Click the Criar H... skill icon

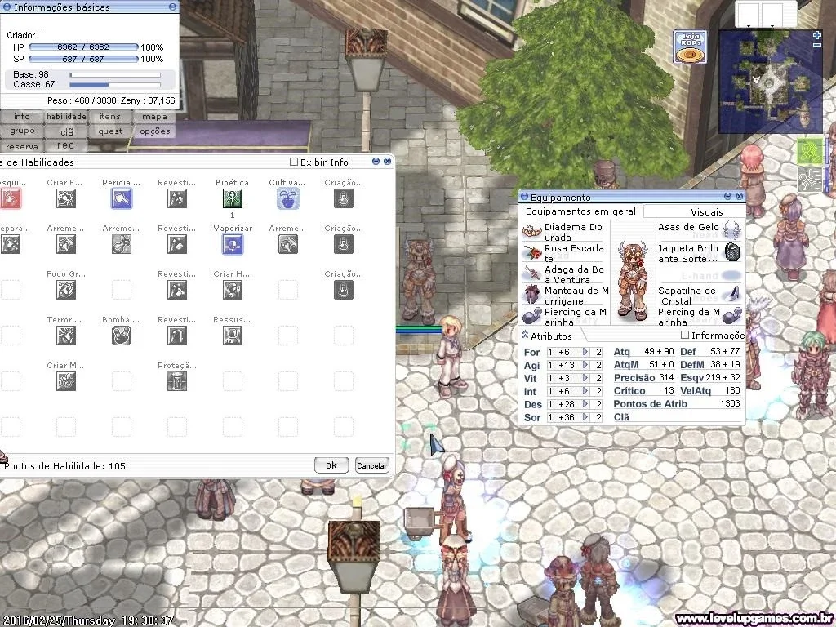(233, 290)
